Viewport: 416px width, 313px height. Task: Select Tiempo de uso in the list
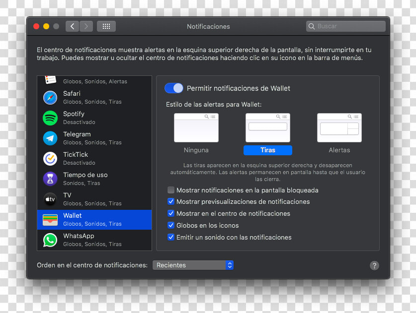pos(94,179)
